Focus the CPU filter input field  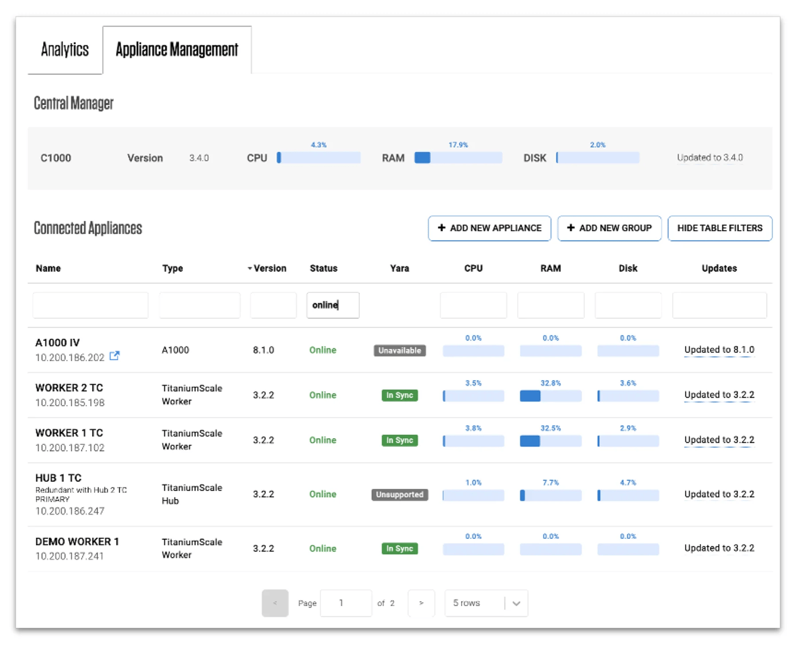point(474,305)
